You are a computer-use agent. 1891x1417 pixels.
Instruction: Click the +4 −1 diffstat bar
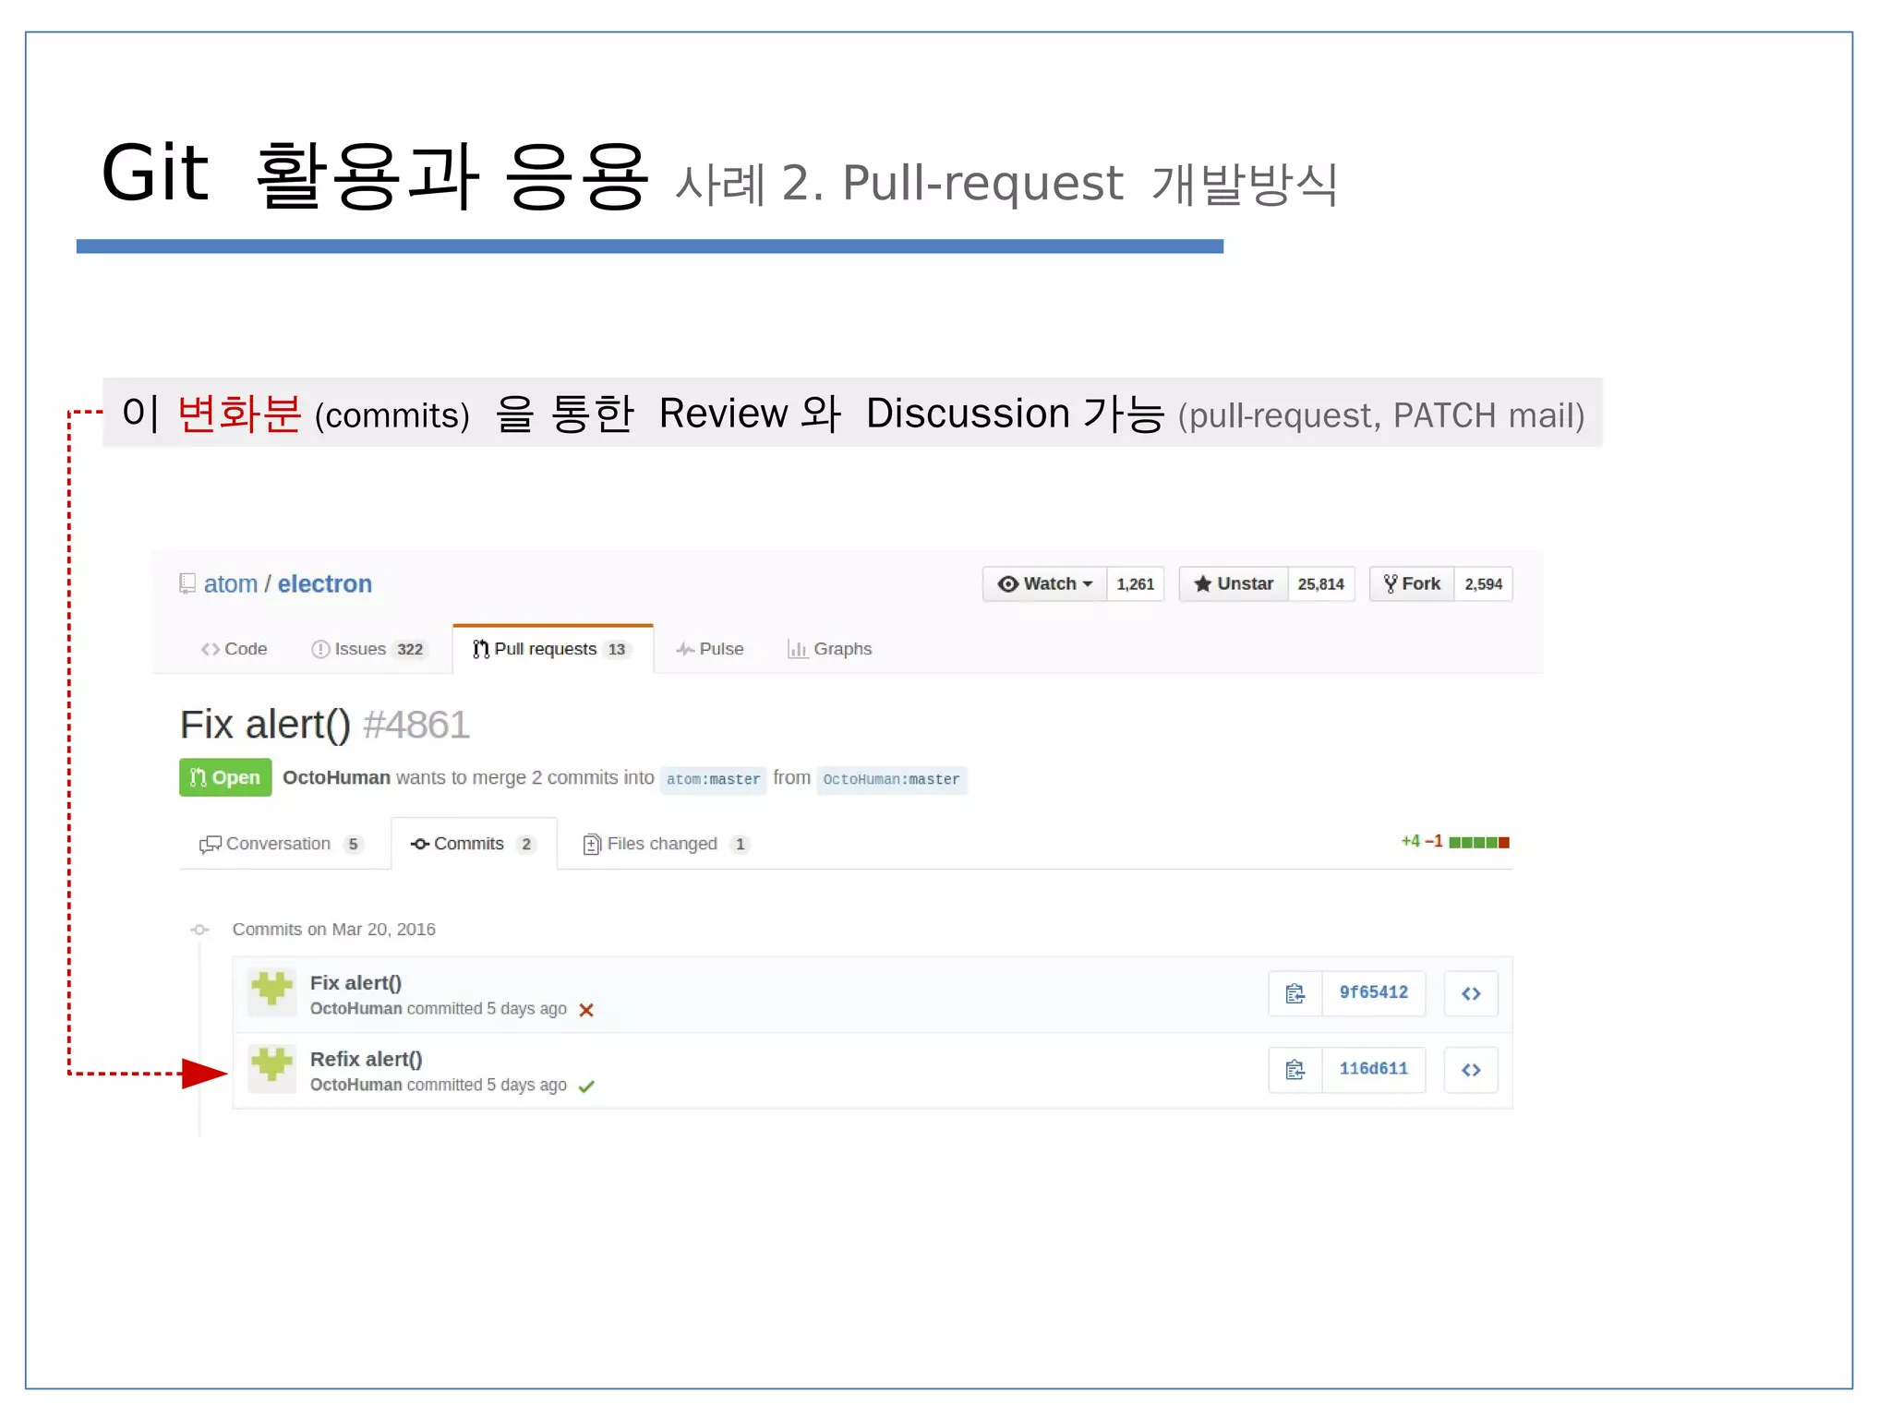[x=1455, y=842]
